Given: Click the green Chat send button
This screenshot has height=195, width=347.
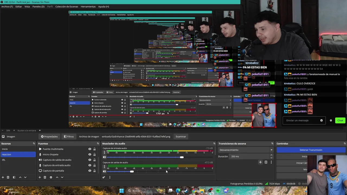Looking at the screenshot, I should pos(340,121).
